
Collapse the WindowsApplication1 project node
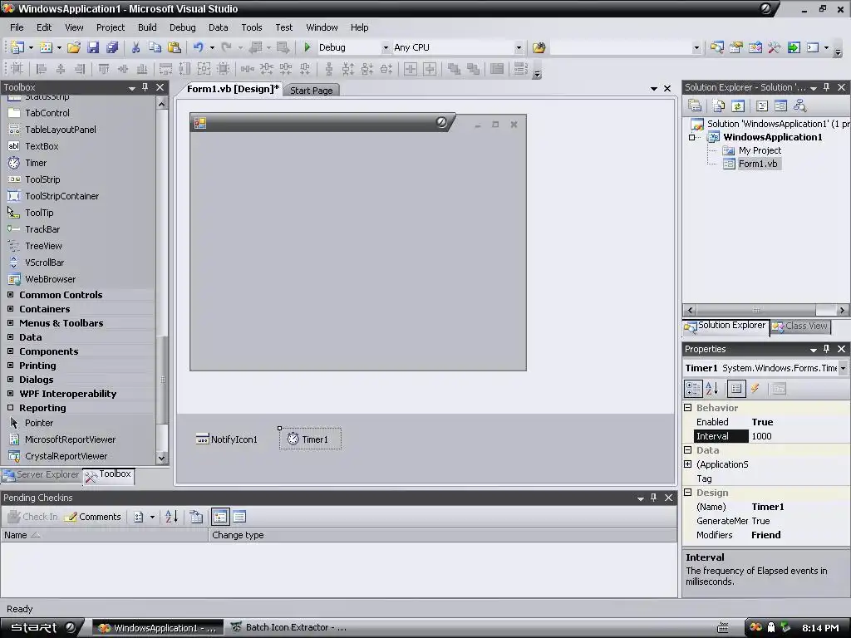(x=692, y=137)
